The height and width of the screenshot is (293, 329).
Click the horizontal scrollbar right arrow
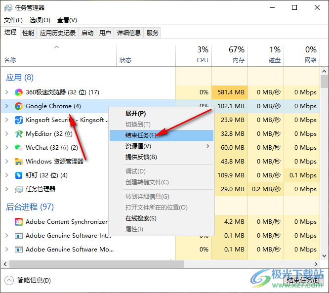point(316,264)
